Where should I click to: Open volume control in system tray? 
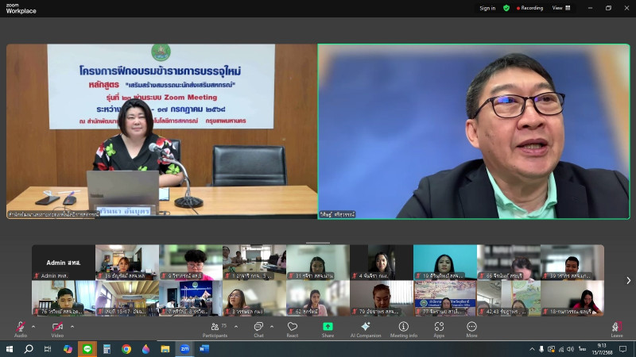coord(571,349)
